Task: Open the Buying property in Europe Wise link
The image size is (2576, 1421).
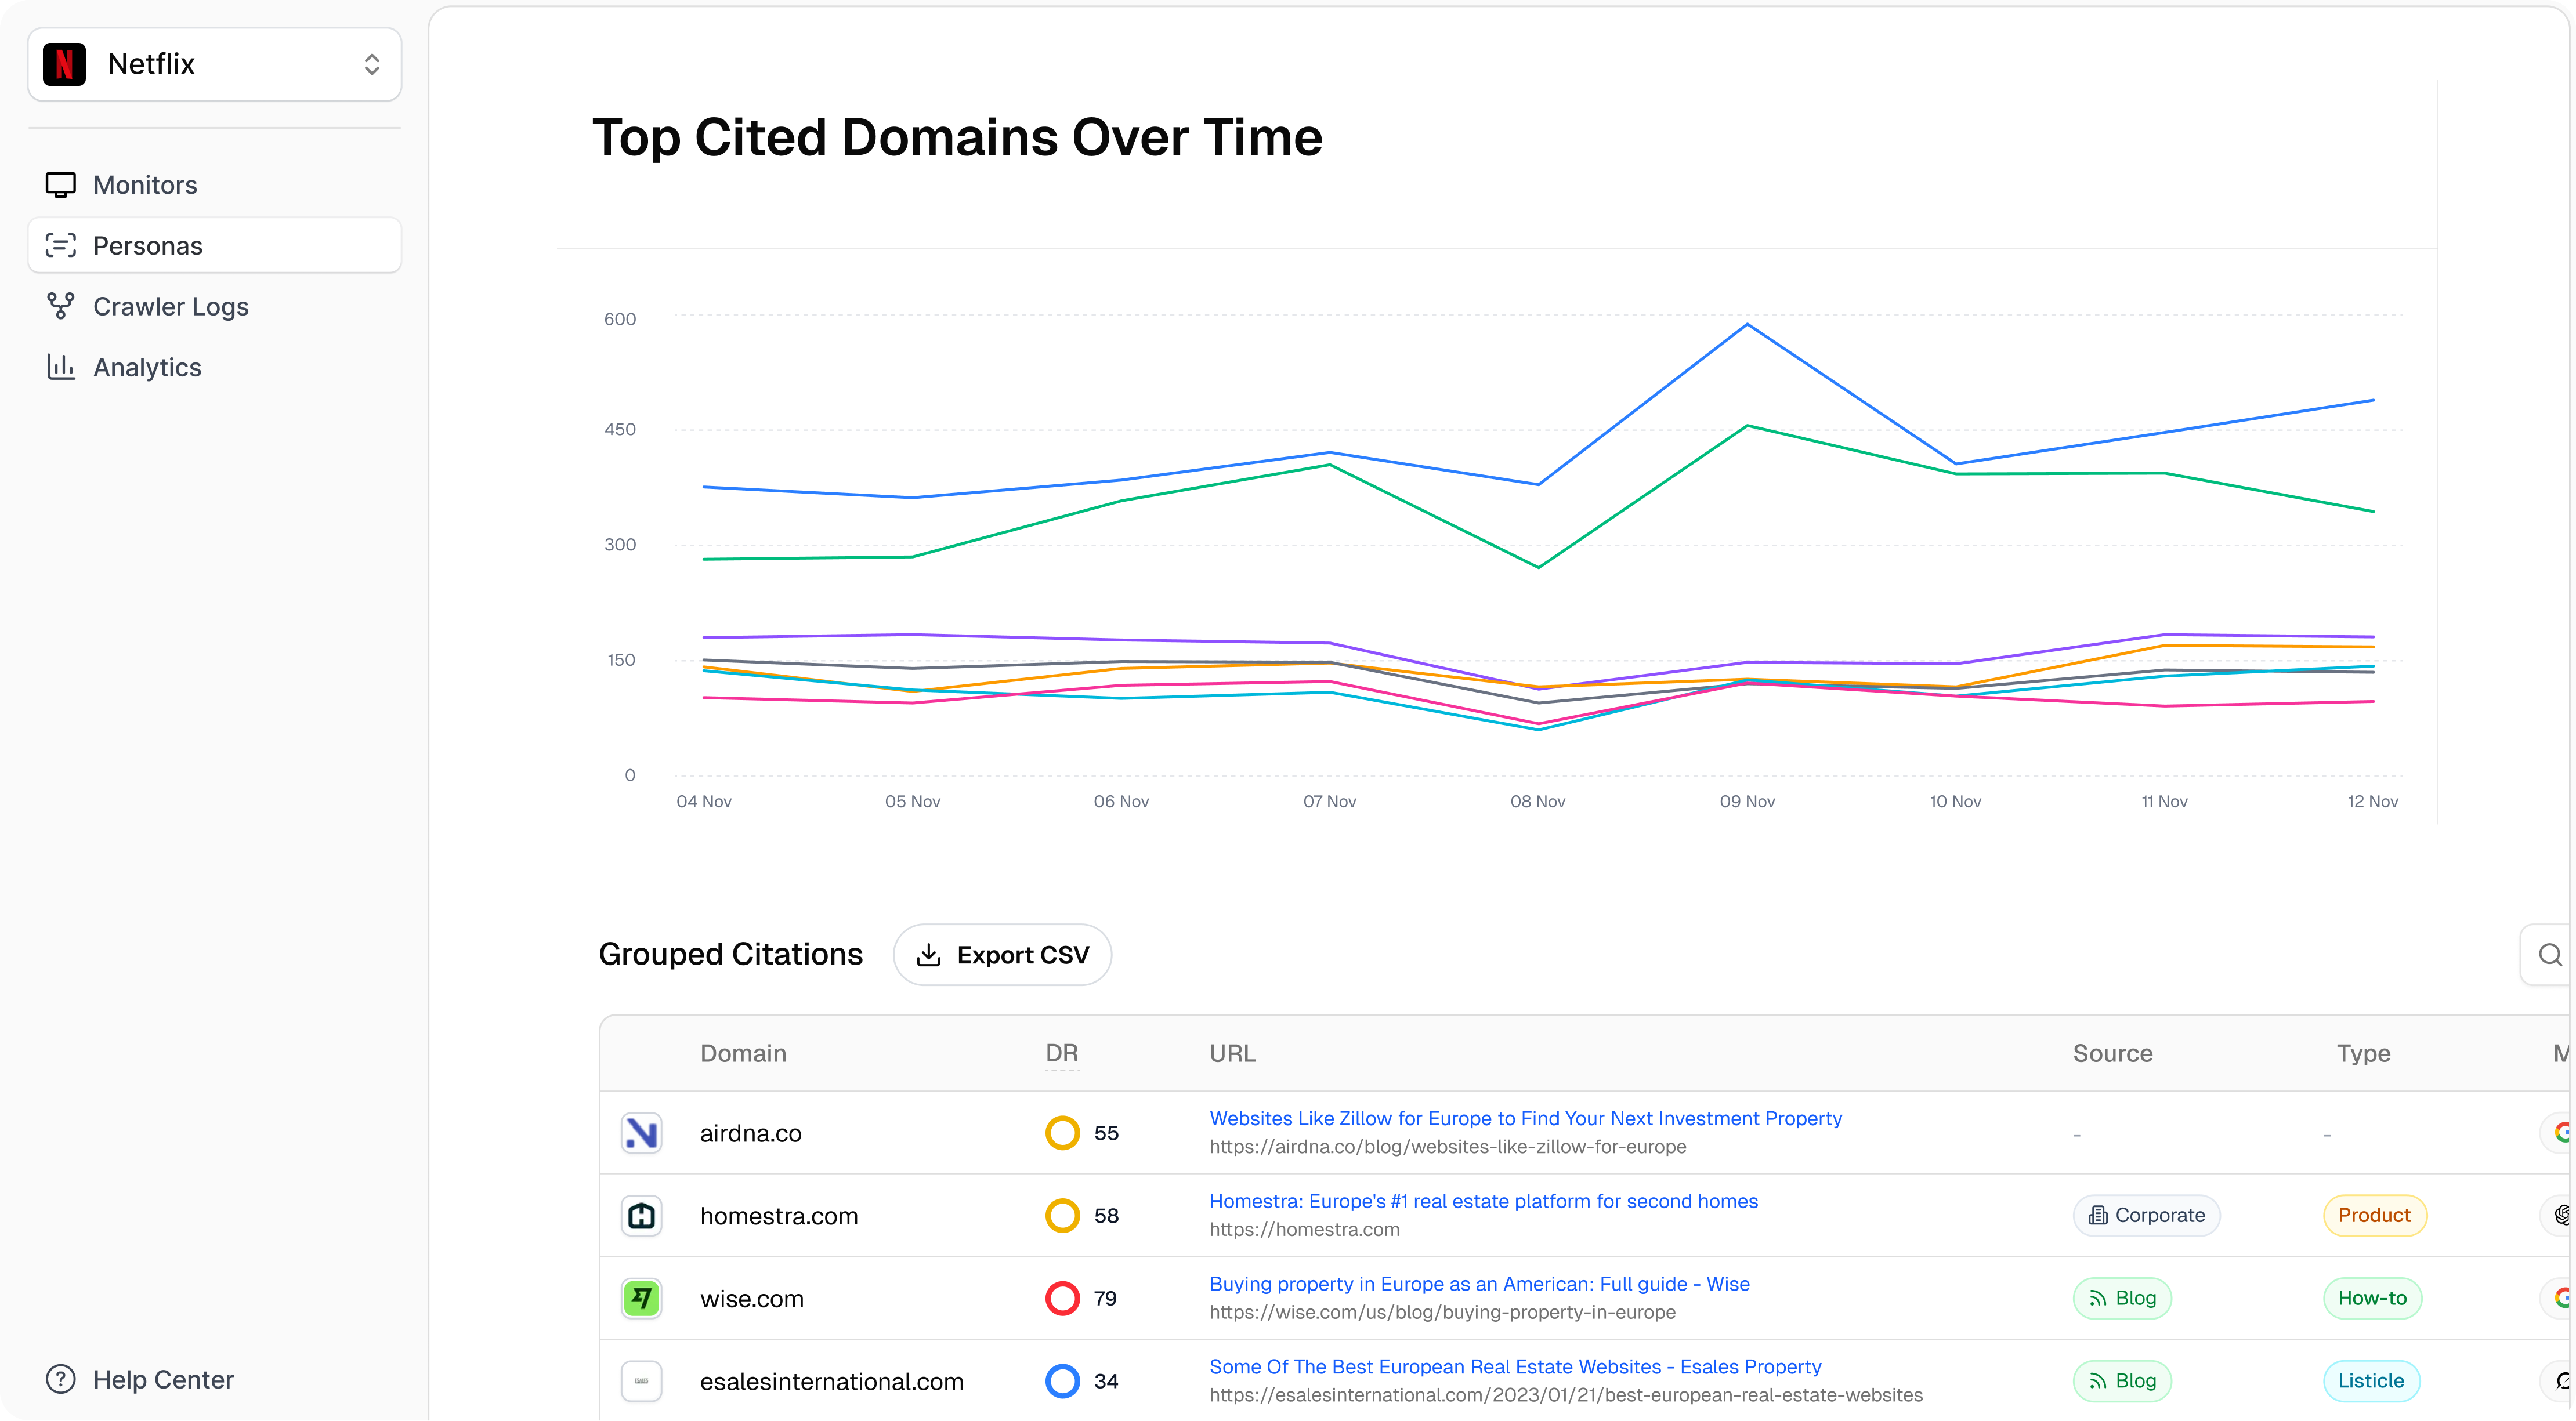Action: (1479, 1284)
